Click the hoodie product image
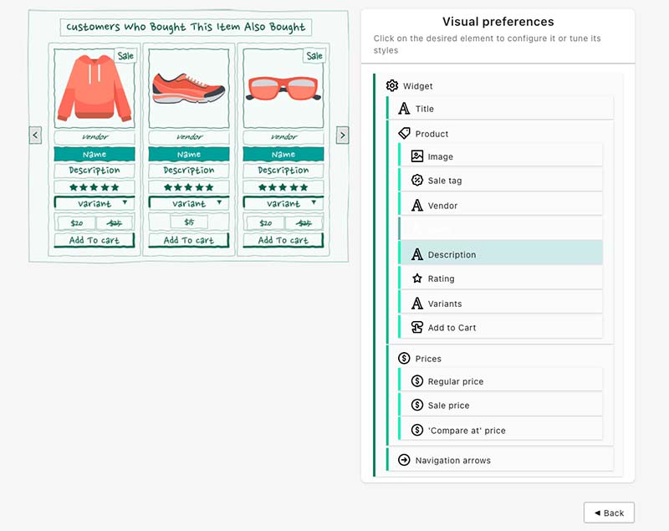This screenshot has width=669, height=531. 94,89
